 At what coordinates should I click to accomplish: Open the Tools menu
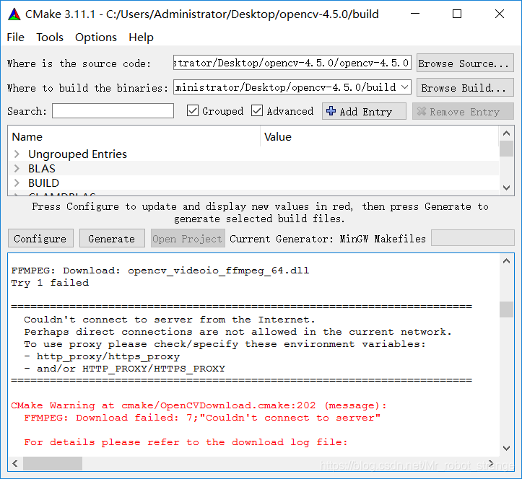click(50, 38)
